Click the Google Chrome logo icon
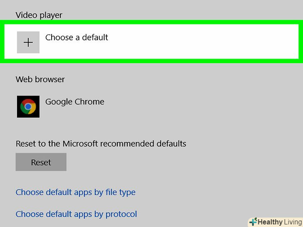This screenshot has height=227, width=303. click(x=28, y=107)
